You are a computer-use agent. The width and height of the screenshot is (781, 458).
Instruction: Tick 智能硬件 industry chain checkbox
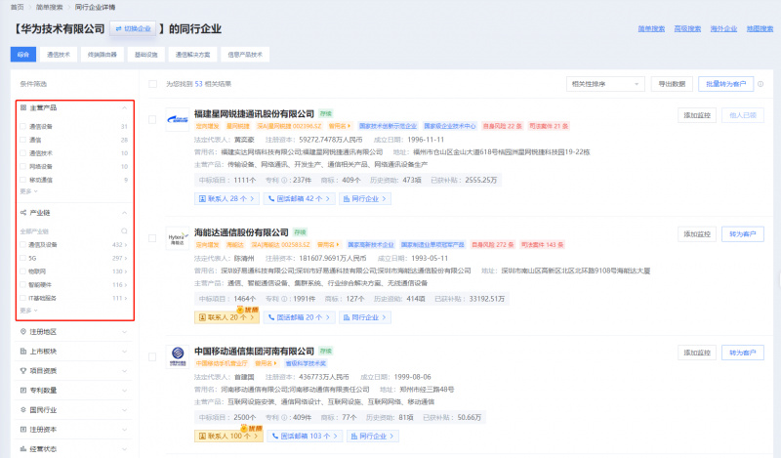click(x=22, y=284)
